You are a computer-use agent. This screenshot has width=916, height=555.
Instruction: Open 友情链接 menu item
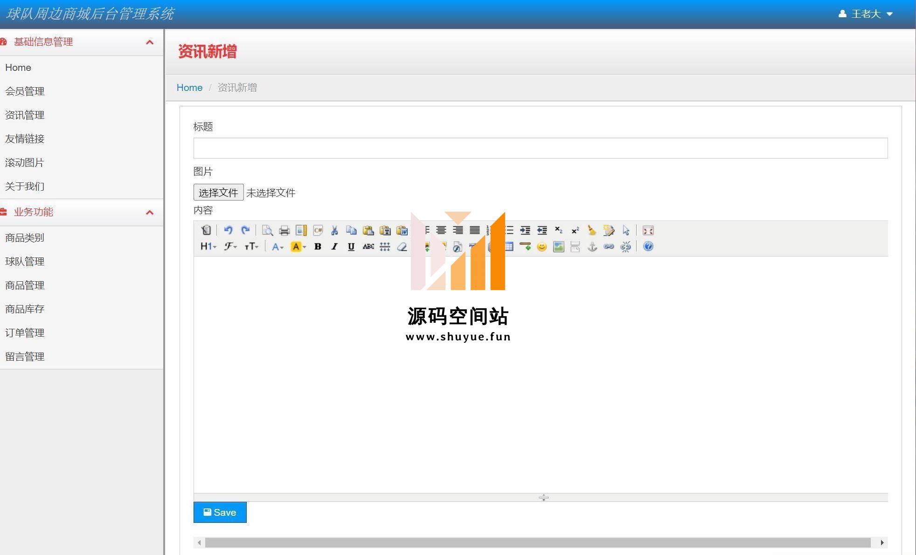tap(25, 139)
